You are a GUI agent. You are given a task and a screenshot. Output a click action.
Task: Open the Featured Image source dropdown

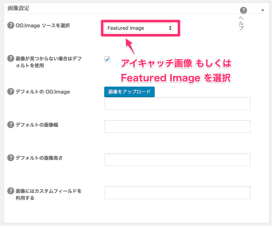[139, 28]
